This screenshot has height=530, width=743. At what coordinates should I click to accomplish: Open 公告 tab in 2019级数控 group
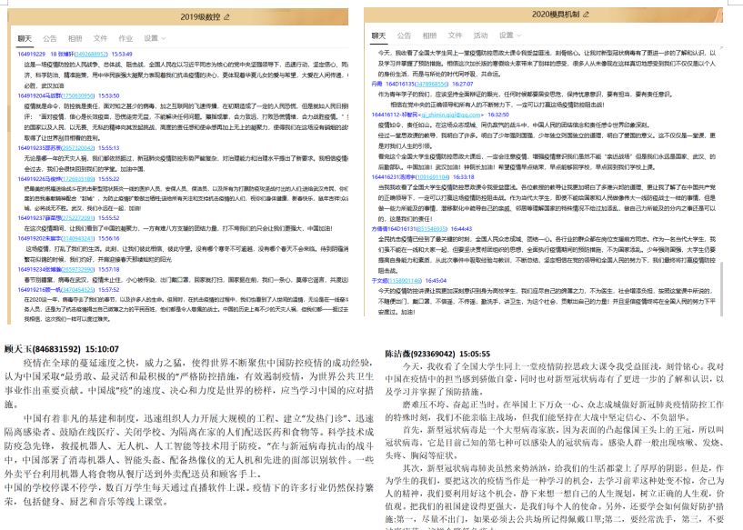coord(50,39)
